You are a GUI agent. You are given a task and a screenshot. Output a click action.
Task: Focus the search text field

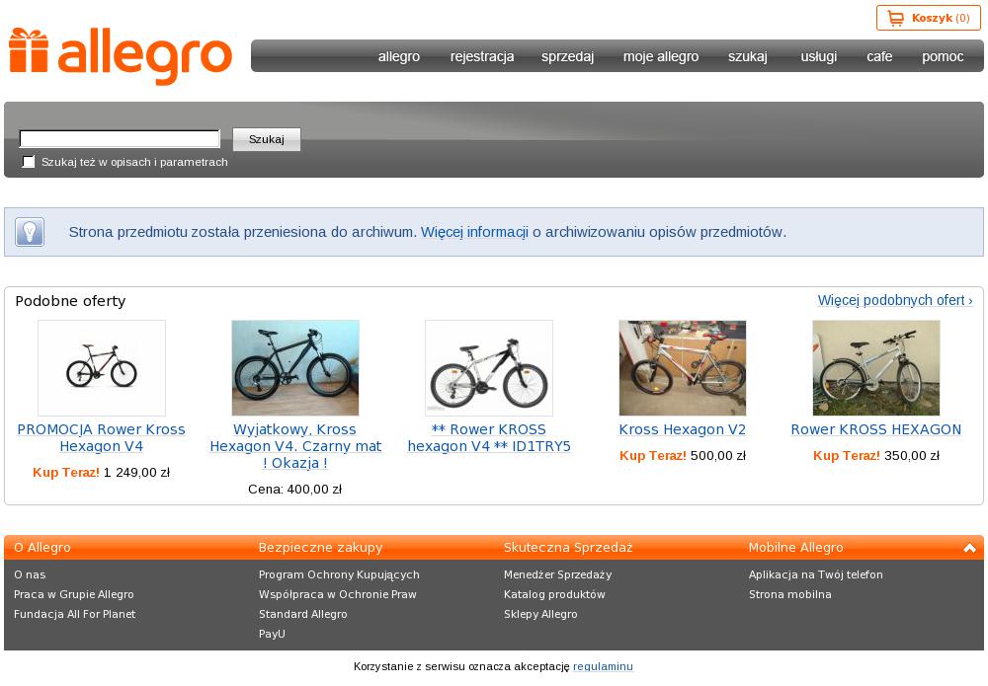click(x=120, y=138)
